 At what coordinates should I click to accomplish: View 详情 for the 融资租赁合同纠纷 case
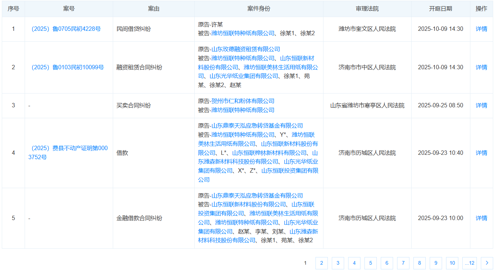tap(481, 67)
